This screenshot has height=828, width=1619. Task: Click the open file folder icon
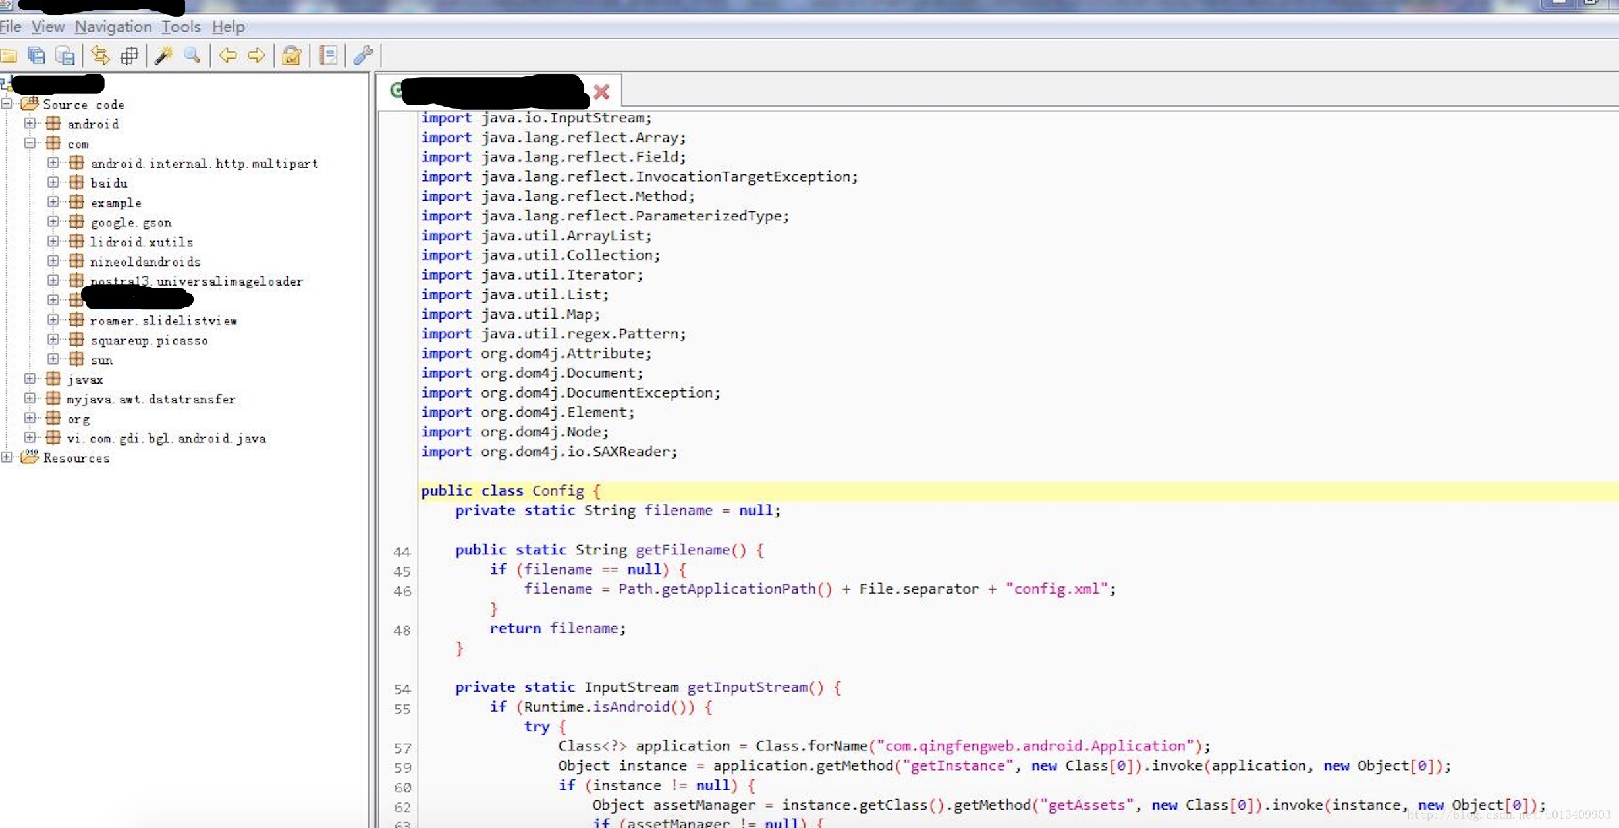point(9,56)
